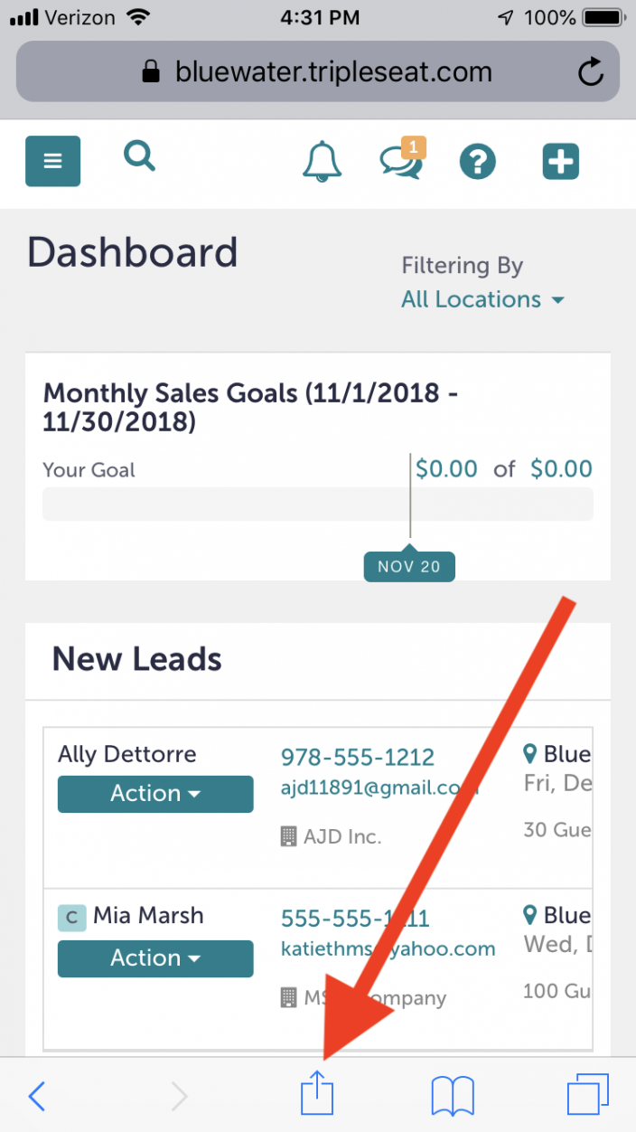Open Action dropdown for Ally Dettorre
The height and width of the screenshot is (1132, 636).
[x=155, y=794]
